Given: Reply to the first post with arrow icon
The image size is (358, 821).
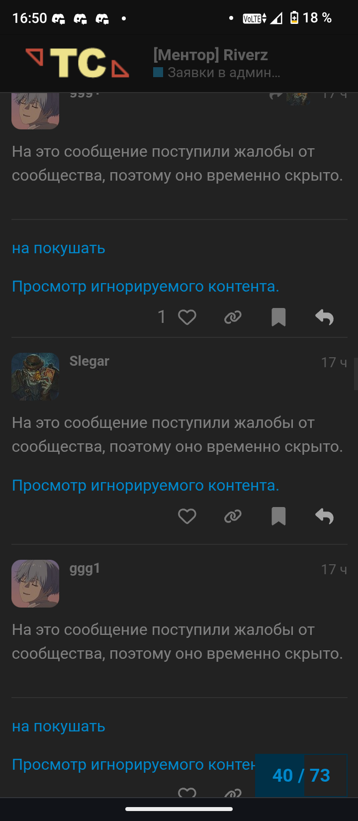Looking at the screenshot, I should [x=324, y=317].
